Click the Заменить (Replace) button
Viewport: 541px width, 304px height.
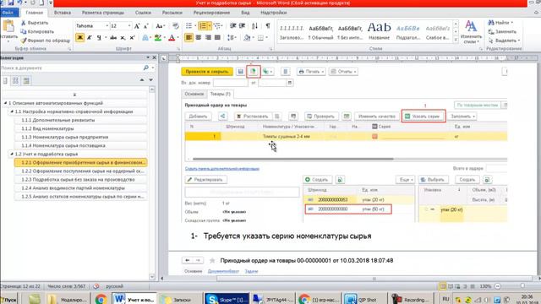[502, 32]
